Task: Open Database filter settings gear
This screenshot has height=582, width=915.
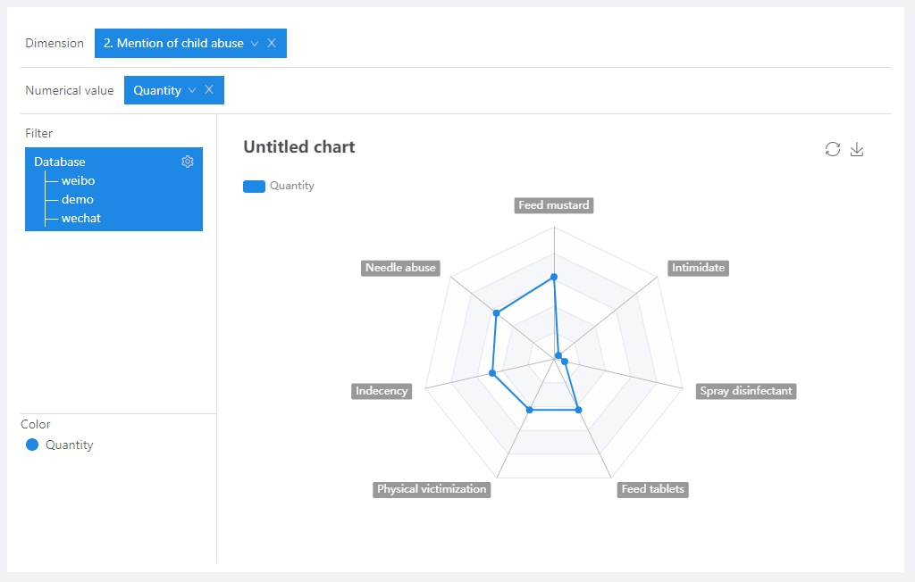Action: 188,162
